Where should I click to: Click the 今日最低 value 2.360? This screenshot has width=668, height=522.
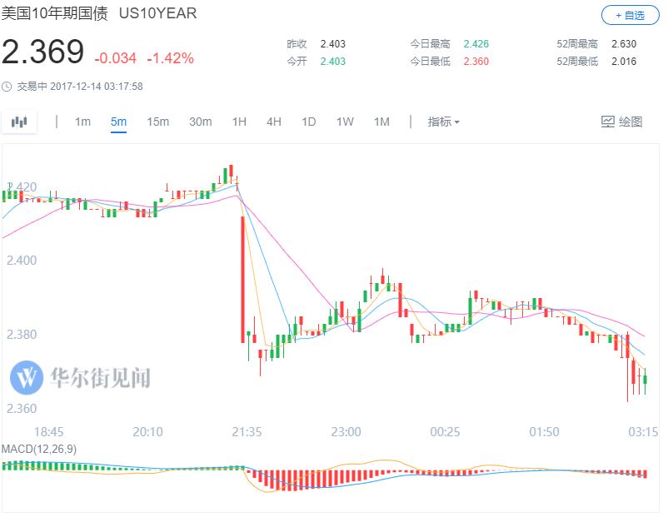pyautogui.click(x=476, y=62)
